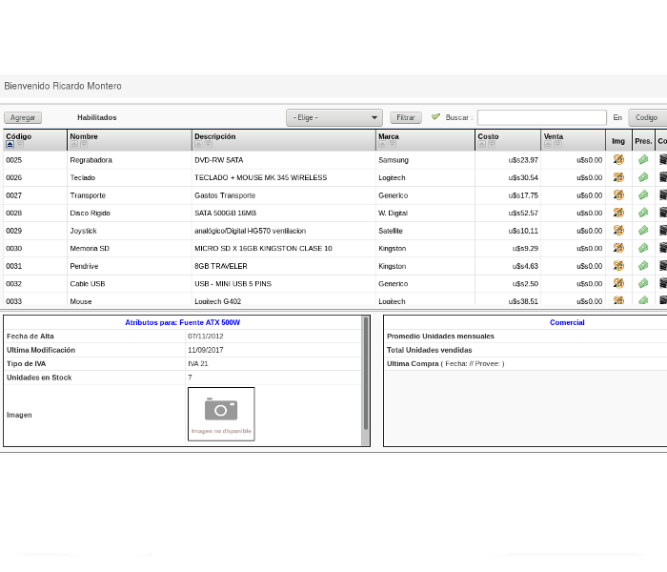Click the 'W. Digital' brand cell
This screenshot has width=667, height=572.
click(393, 213)
